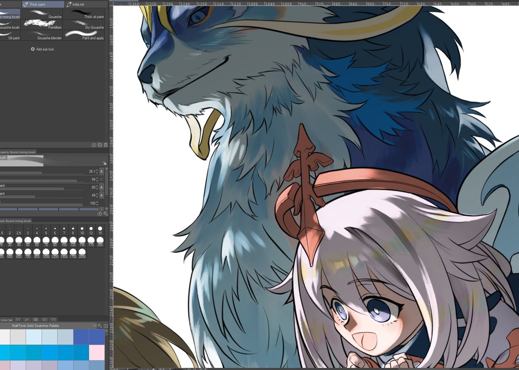Pick brush size preset 200
519x370 pixels.
(x=100, y=242)
